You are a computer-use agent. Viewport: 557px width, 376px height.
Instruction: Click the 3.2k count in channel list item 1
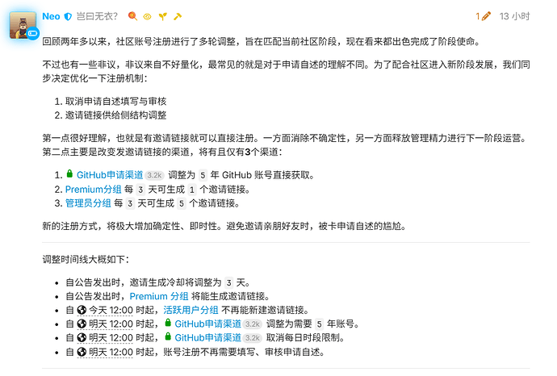[154, 175]
